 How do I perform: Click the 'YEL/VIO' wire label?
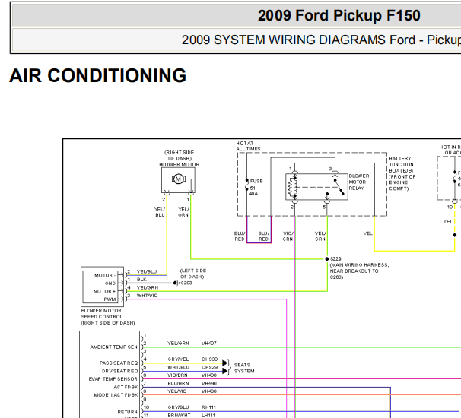point(177,391)
